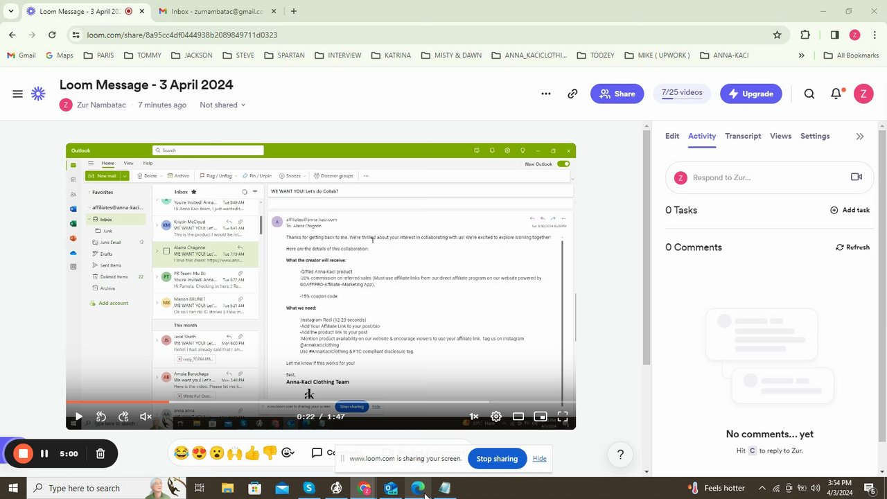The height and width of the screenshot is (499, 887).
Task: Show hidden bookmarks with the chevron
Action: coord(802,55)
